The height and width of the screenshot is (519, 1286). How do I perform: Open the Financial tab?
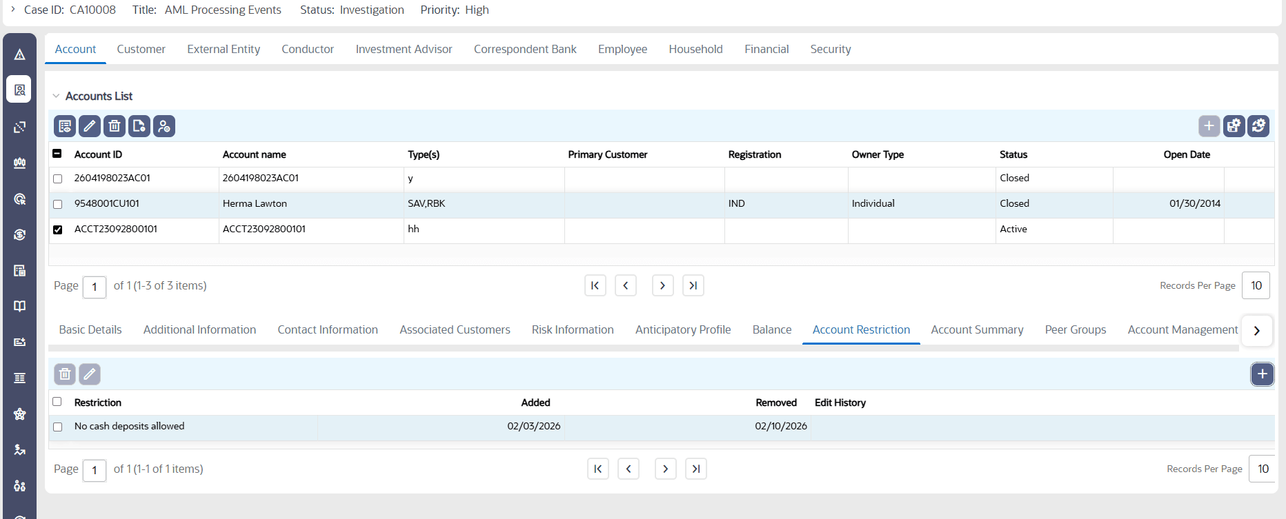pyautogui.click(x=766, y=49)
